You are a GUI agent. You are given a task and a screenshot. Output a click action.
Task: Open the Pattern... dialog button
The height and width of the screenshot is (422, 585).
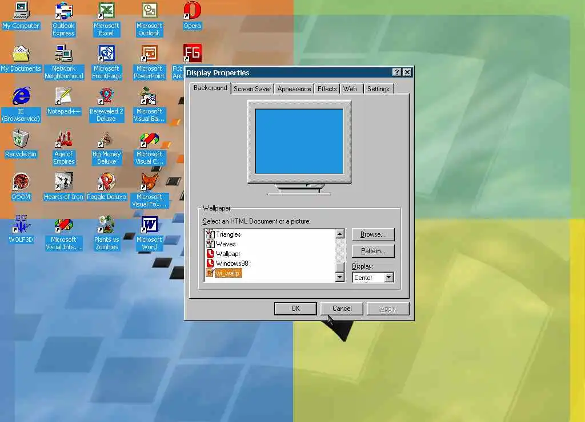372,251
